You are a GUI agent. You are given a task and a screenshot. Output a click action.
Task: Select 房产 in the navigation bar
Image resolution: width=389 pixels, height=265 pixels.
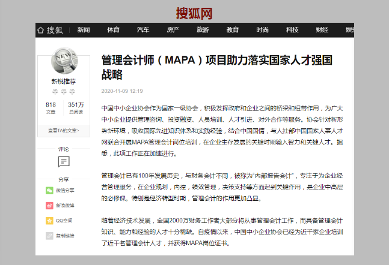[x=173, y=30]
